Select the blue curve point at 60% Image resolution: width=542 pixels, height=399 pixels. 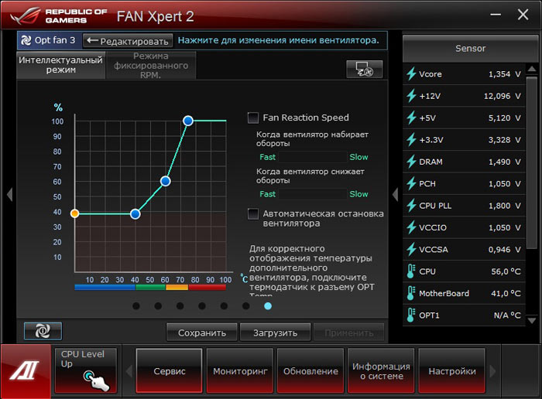(x=166, y=181)
